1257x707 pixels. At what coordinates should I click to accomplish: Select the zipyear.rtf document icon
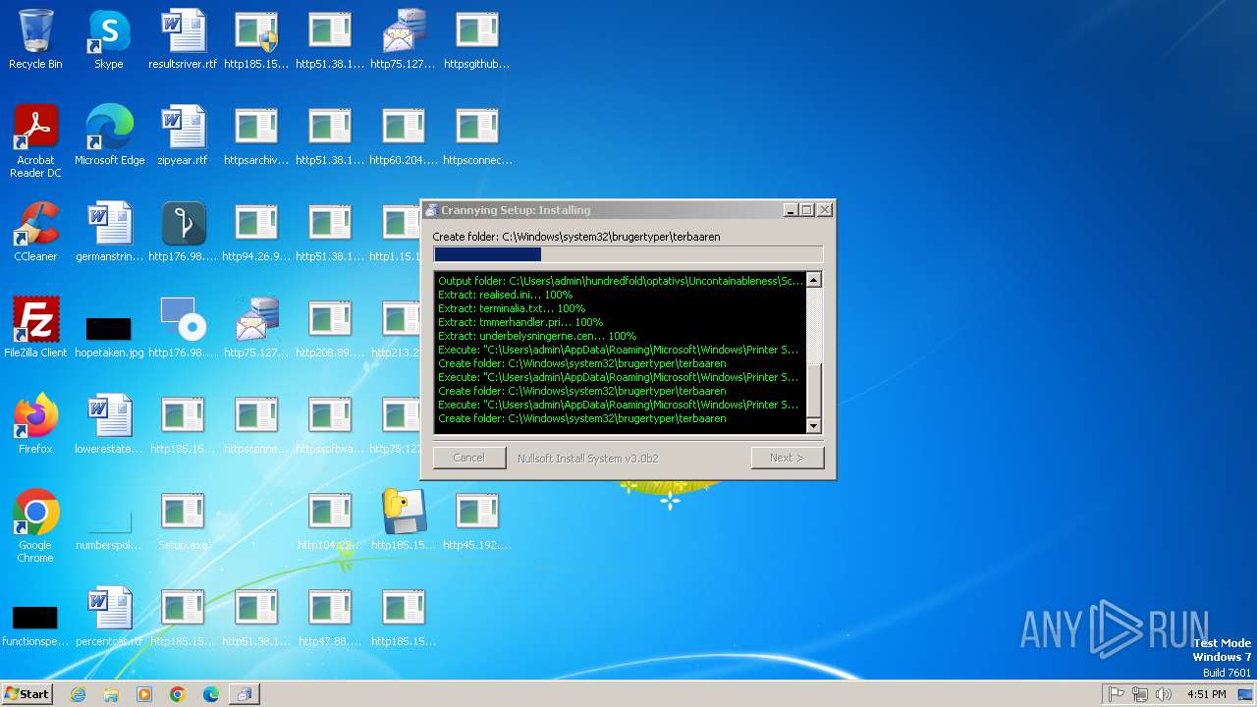click(x=183, y=136)
